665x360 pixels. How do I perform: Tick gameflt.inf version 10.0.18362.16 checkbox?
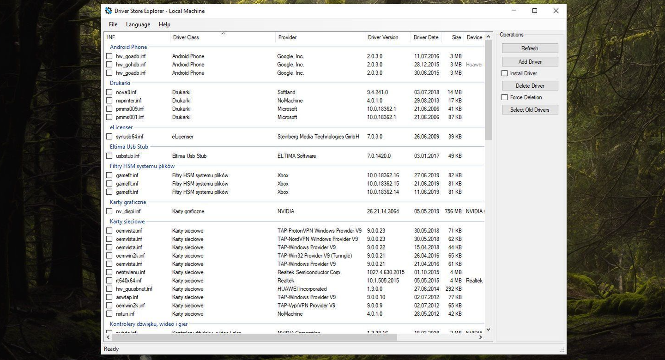tap(109, 175)
